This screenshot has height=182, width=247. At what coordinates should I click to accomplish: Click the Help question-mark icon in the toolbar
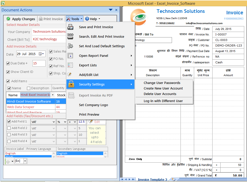(87, 19)
